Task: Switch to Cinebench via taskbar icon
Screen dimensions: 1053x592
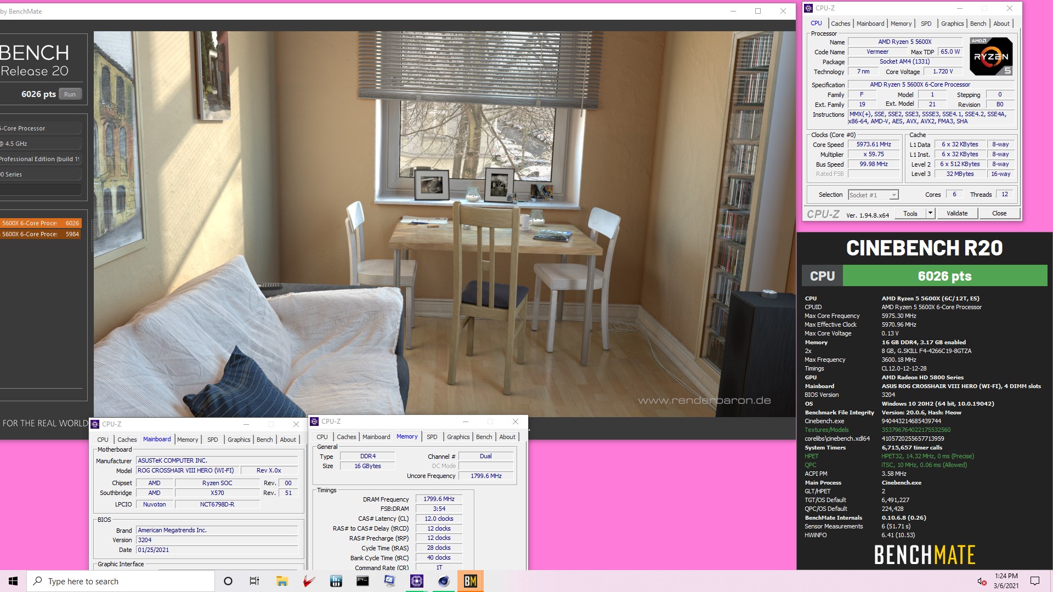Action: [443, 581]
